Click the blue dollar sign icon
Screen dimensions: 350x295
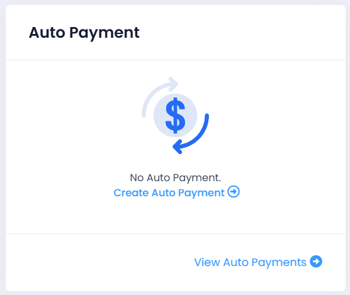(x=175, y=116)
